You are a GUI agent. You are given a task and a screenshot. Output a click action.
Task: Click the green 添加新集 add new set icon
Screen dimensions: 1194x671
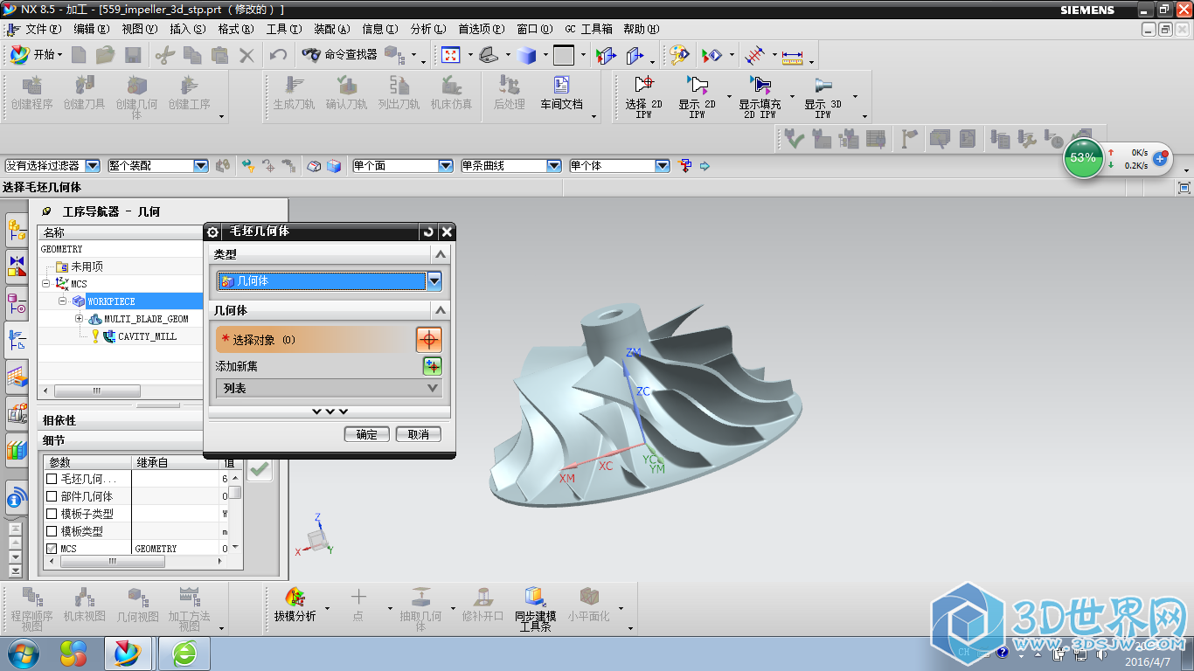pyautogui.click(x=433, y=366)
